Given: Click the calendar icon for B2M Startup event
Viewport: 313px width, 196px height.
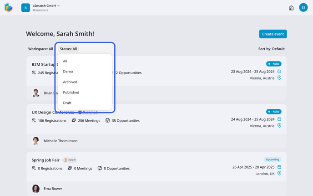Looking at the screenshot, I should [279, 71].
